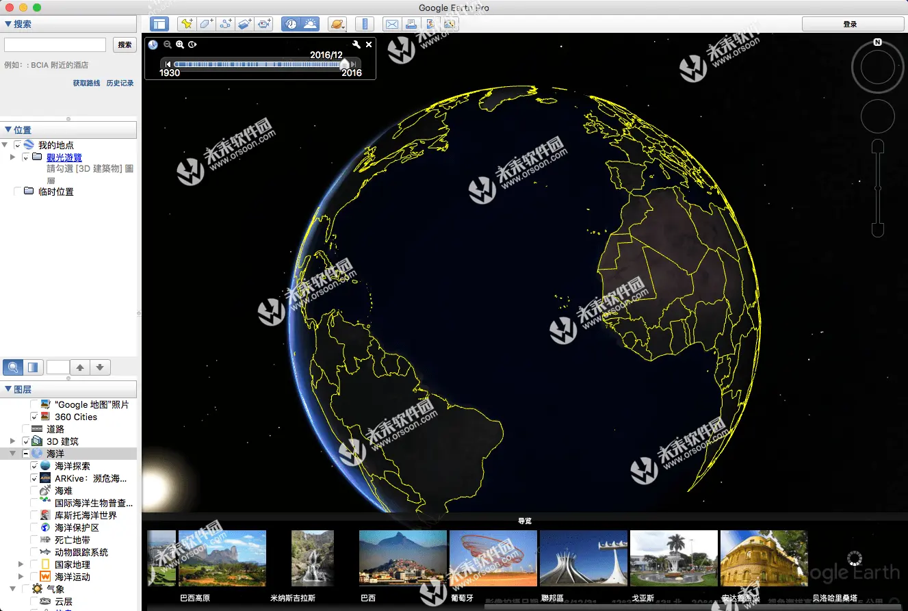Open the ruler measuring tool
Image resolution: width=908 pixels, height=611 pixels.
click(x=365, y=24)
